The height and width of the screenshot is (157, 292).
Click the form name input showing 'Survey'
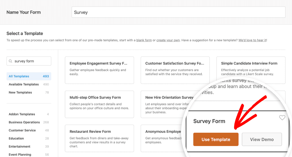click(x=179, y=12)
